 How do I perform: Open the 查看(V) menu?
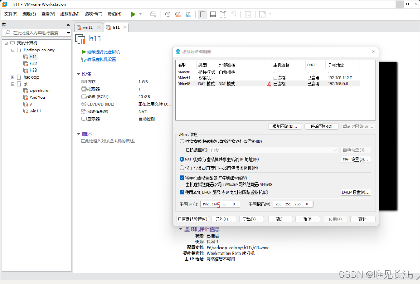tap(48, 14)
